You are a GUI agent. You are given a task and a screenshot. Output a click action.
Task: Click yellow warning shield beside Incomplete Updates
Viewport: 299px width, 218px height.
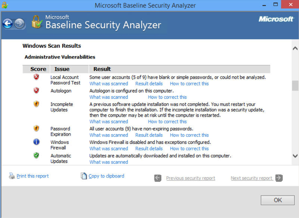pos(36,104)
